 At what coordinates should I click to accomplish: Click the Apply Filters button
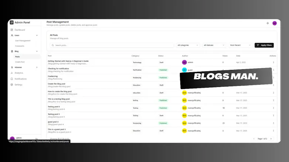pyautogui.click(x=264, y=45)
